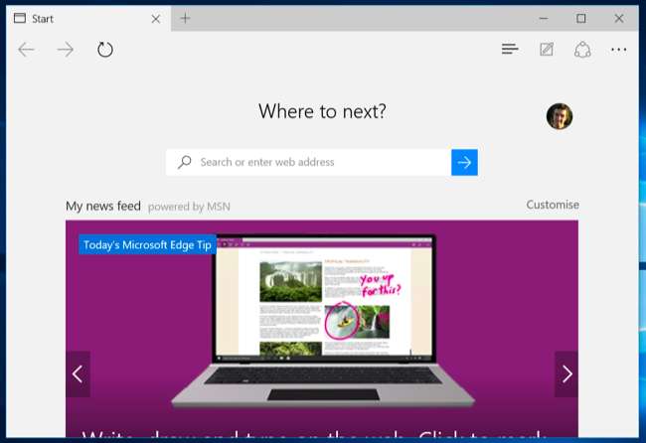Viewport: 646px width, 443px height.
Task: Make a Web Note
Action: (x=547, y=50)
